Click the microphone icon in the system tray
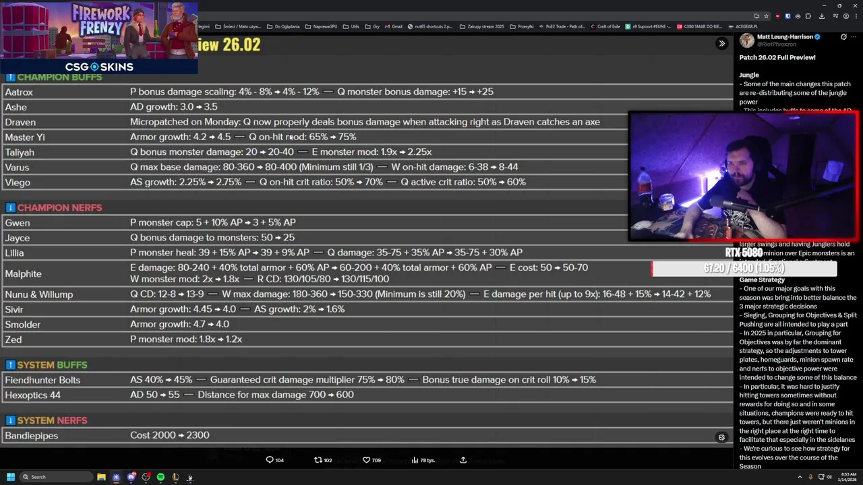Viewport: 863px width, 485px height. 810,477
